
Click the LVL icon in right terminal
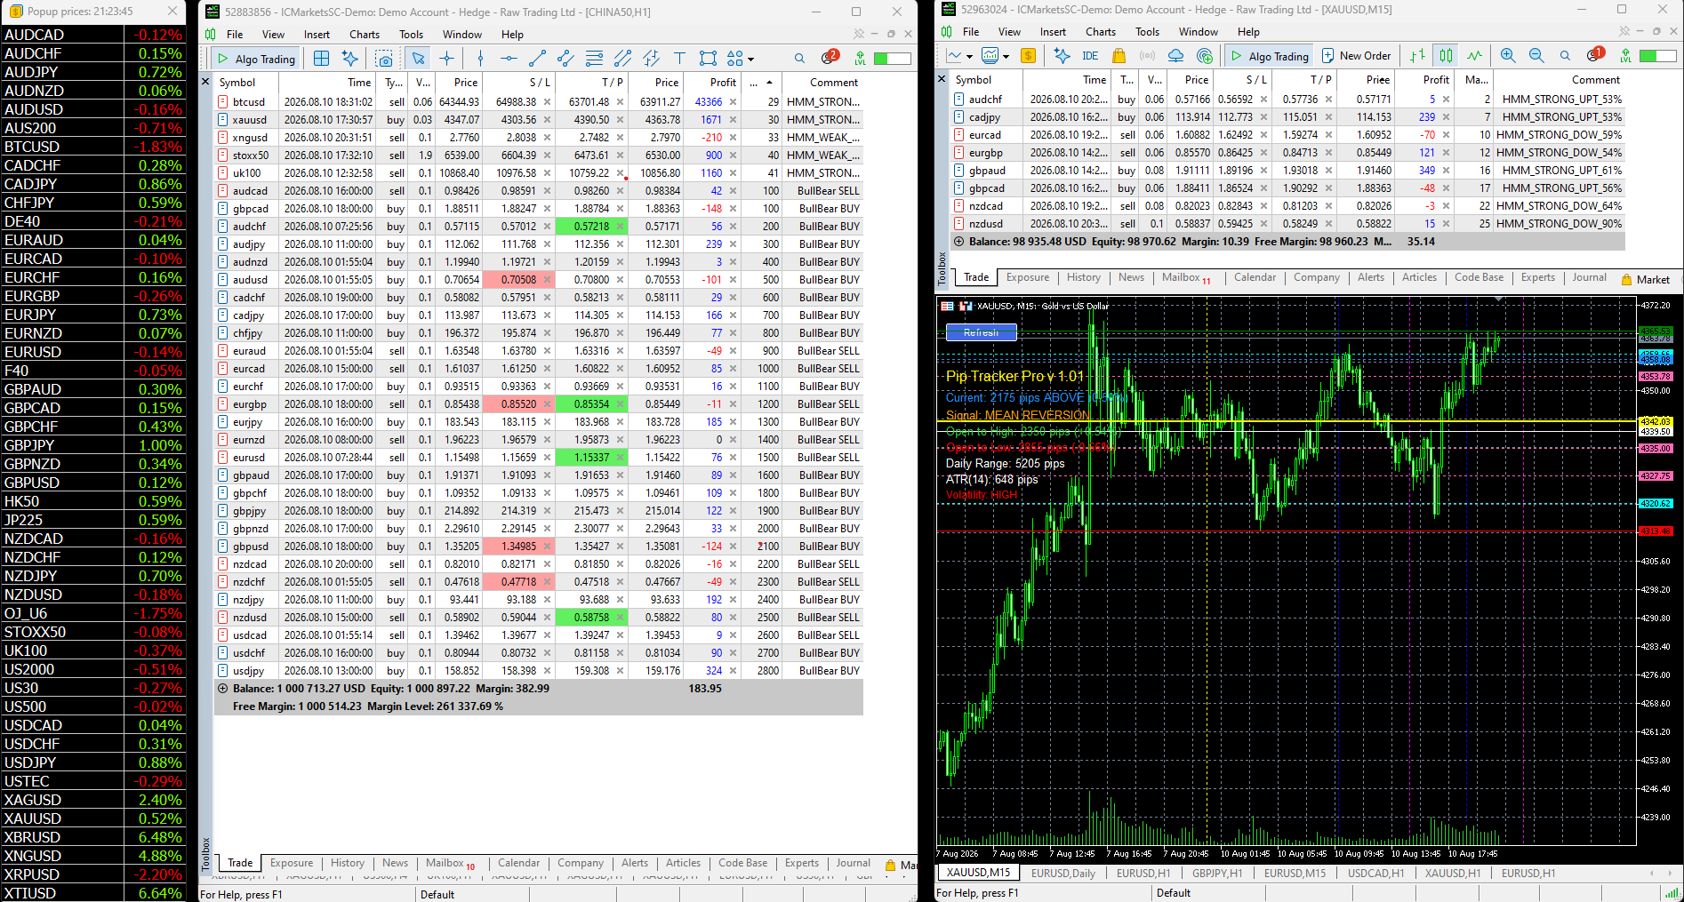pos(1625,56)
